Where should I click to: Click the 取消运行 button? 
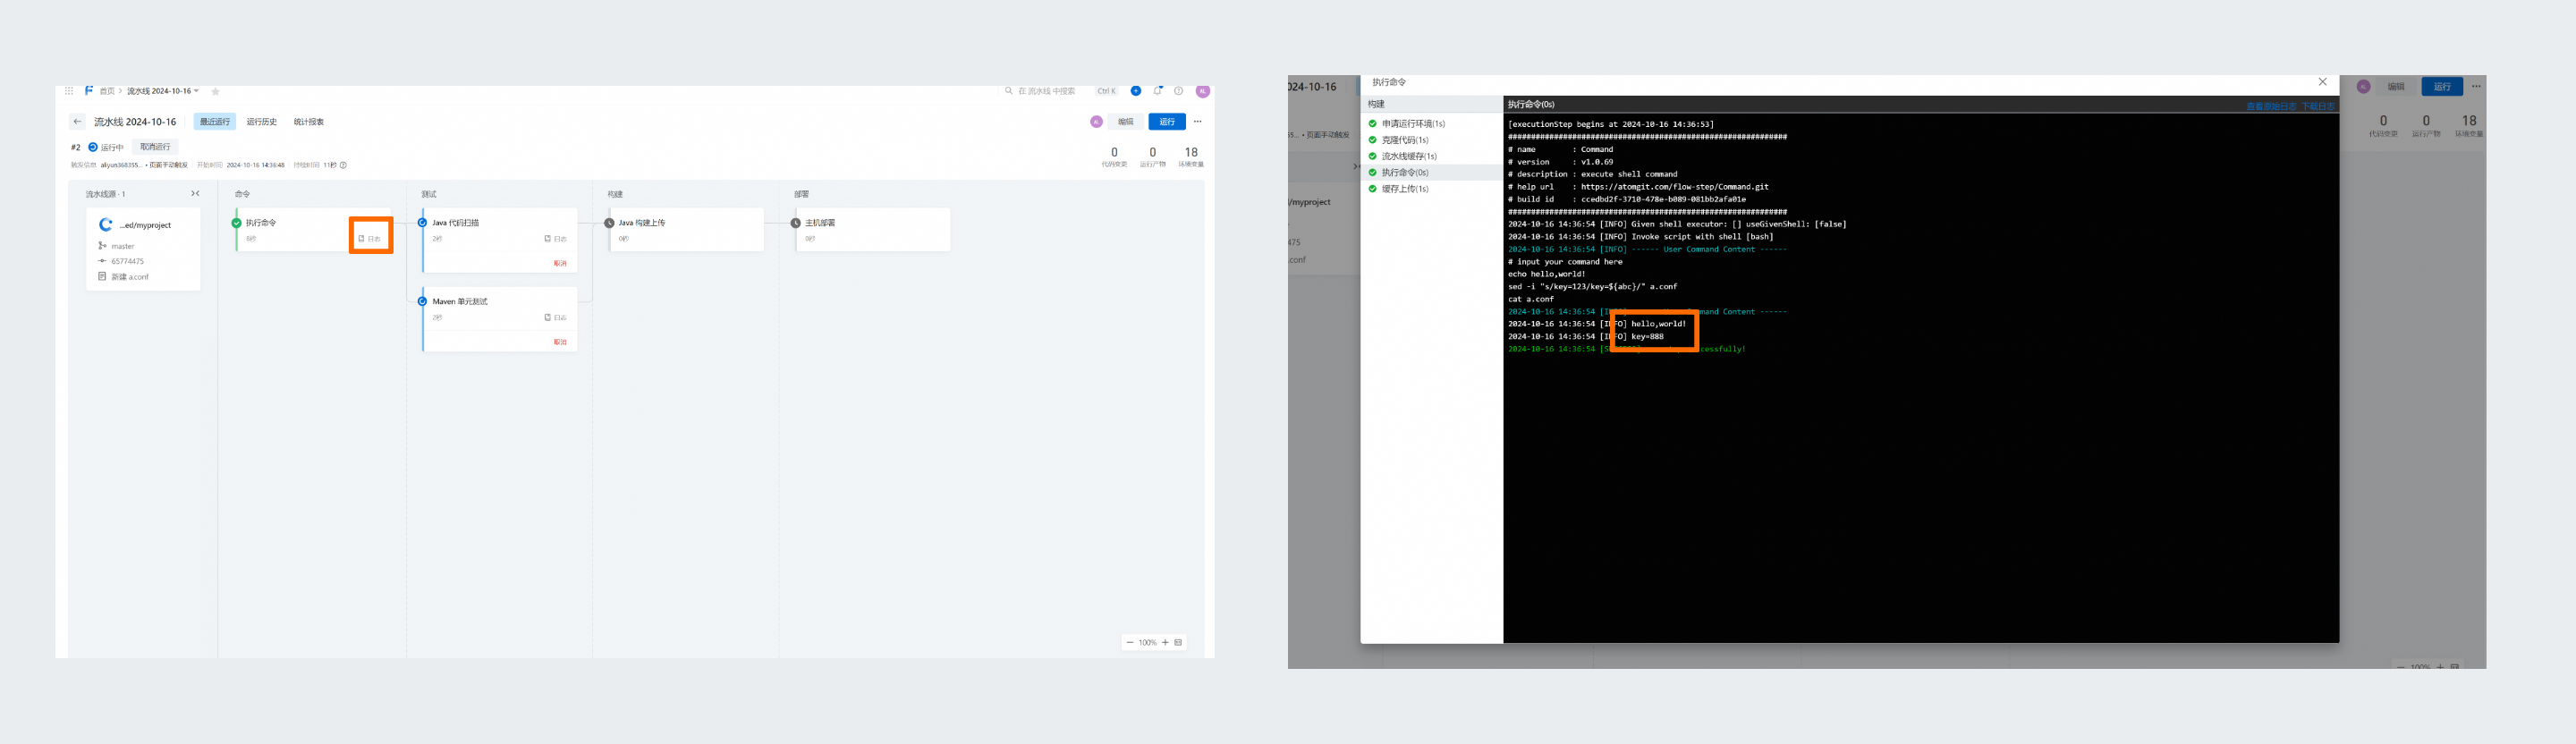point(155,147)
